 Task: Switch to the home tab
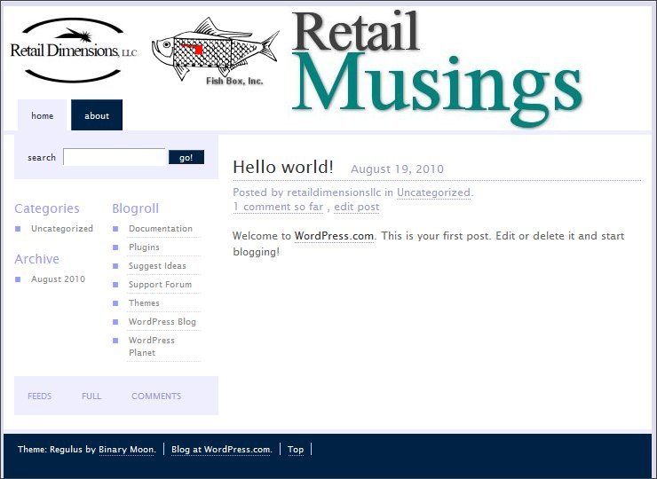tap(42, 115)
